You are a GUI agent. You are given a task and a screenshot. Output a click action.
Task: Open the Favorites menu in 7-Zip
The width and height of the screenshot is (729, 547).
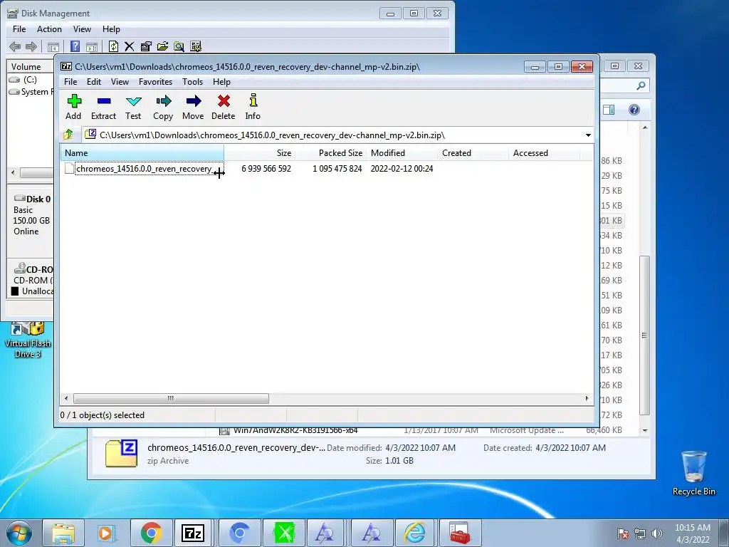(156, 82)
